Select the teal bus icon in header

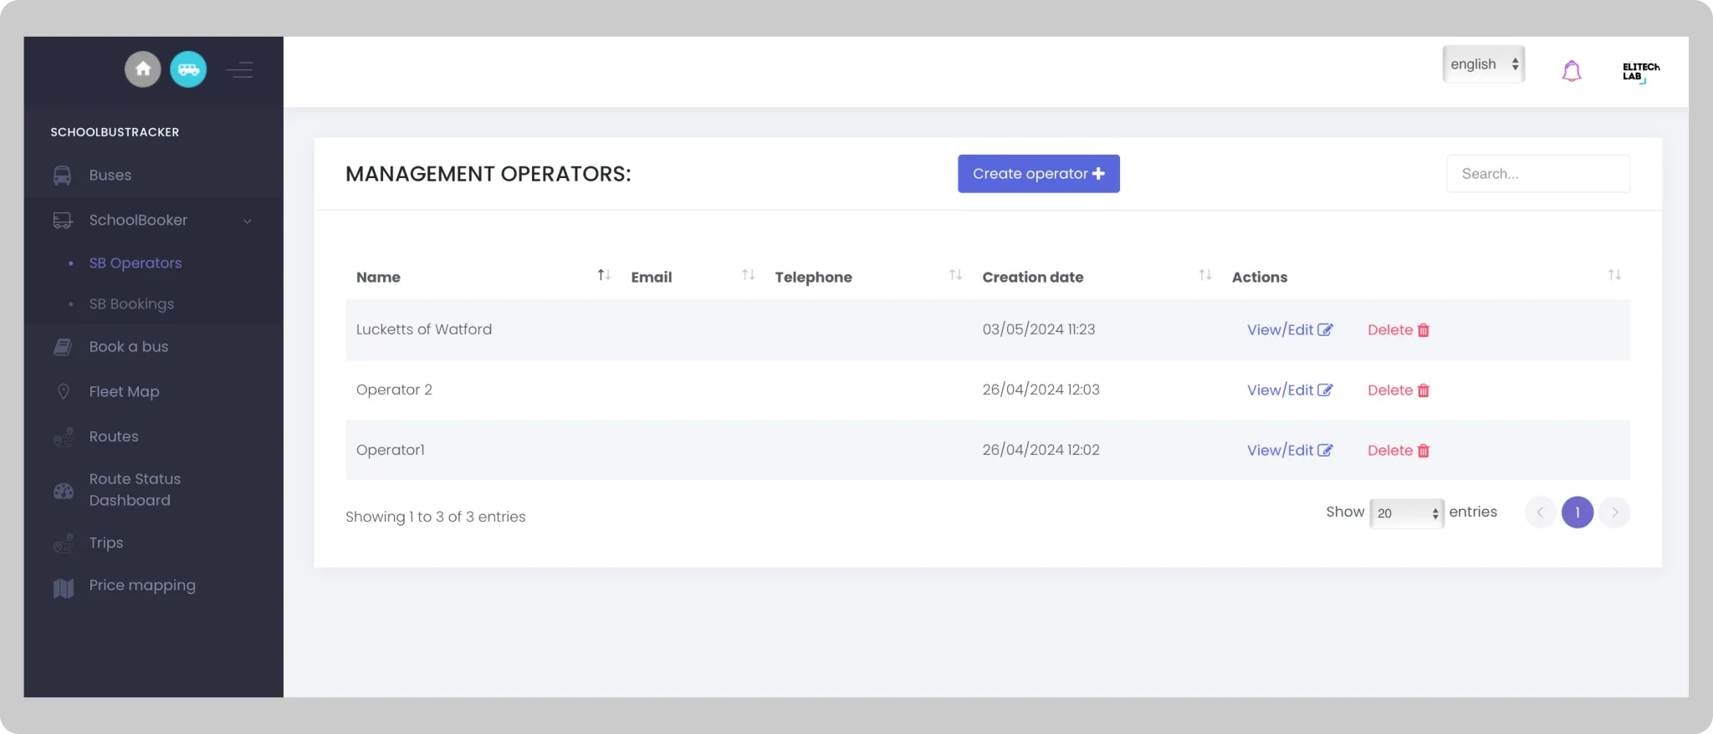tap(188, 69)
